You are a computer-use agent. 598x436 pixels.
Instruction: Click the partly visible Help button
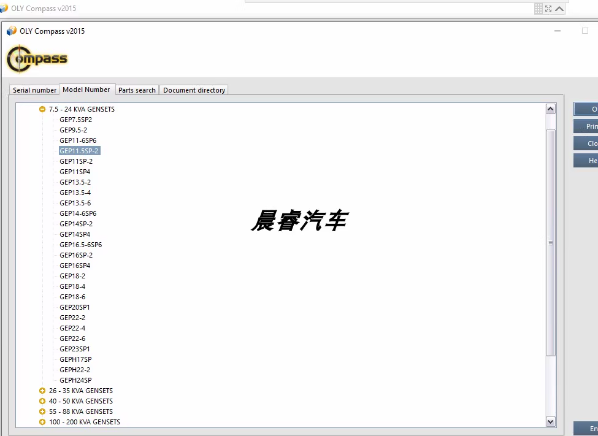pyautogui.click(x=586, y=161)
